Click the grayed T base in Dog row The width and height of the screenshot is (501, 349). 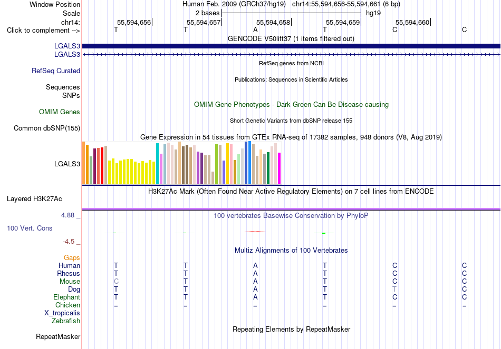pyautogui.click(x=394, y=290)
